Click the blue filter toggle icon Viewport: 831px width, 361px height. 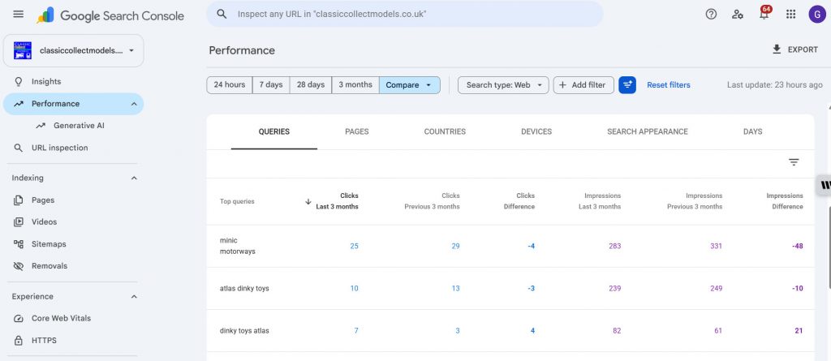coord(627,85)
